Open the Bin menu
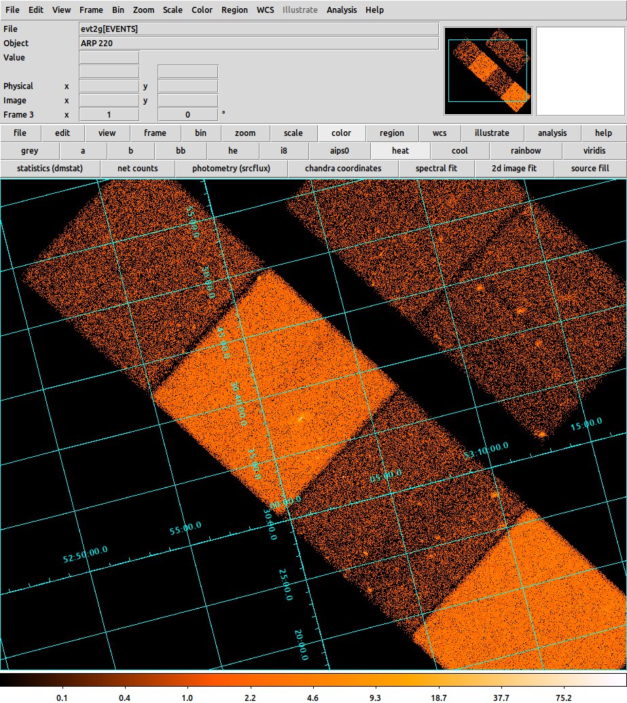The image size is (627, 703). tap(118, 10)
